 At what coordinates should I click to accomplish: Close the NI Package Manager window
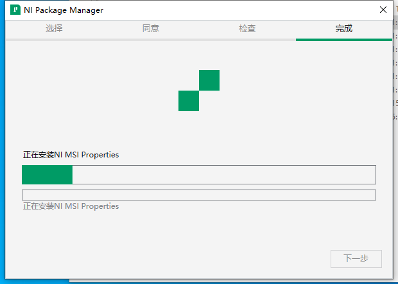pyautogui.click(x=383, y=10)
